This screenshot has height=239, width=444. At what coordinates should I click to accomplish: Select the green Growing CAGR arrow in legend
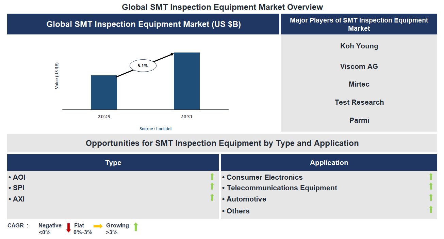pos(135,227)
